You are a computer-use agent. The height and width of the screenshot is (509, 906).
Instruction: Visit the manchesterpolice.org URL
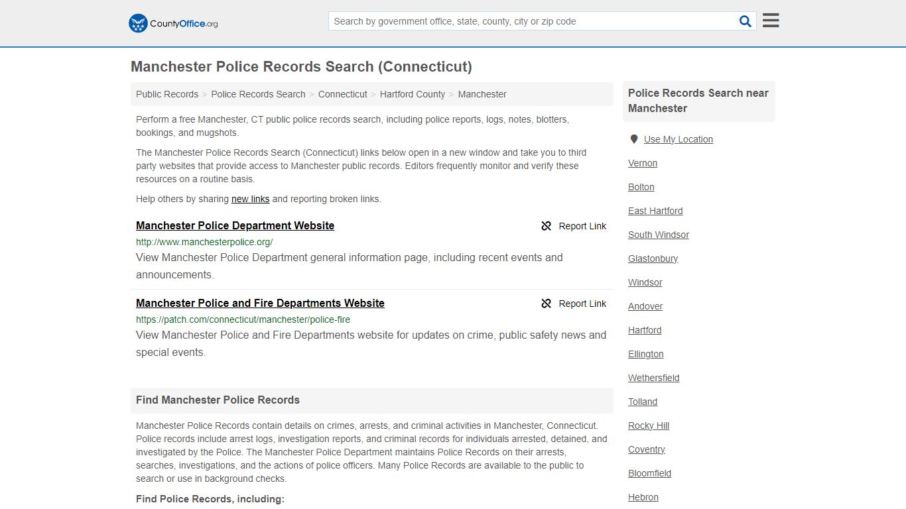tap(204, 242)
